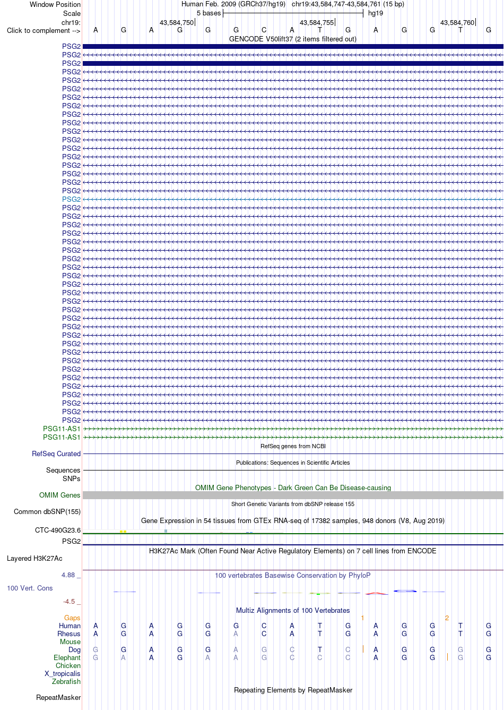Click base T in the Dog alignment row

coord(319,649)
